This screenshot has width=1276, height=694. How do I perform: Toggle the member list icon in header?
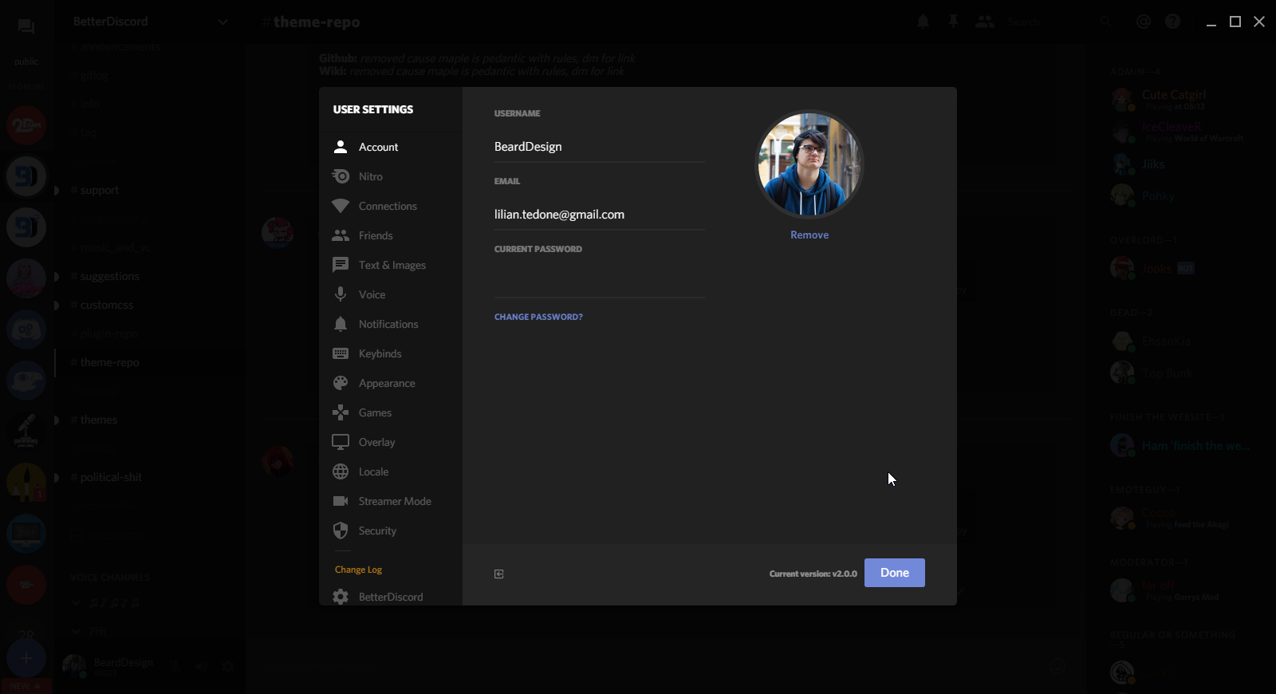coord(985,22)
